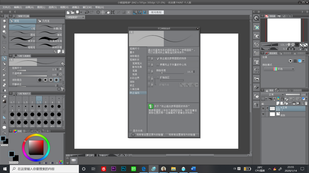
Task: Enable '扩缩选区' checkbox in dialog
Action: (x=158, y=78)
